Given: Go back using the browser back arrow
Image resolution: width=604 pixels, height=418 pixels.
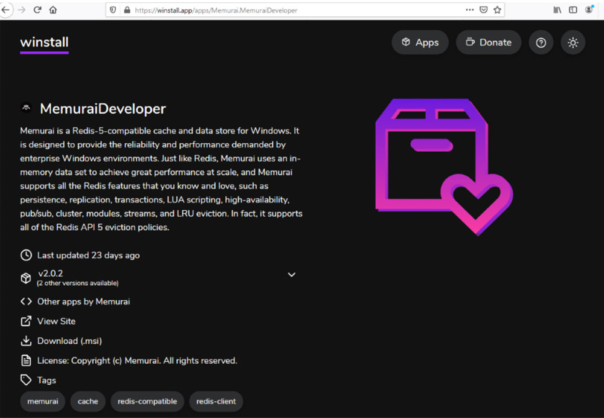Looking at the screenshot, I should click(5, 10).
